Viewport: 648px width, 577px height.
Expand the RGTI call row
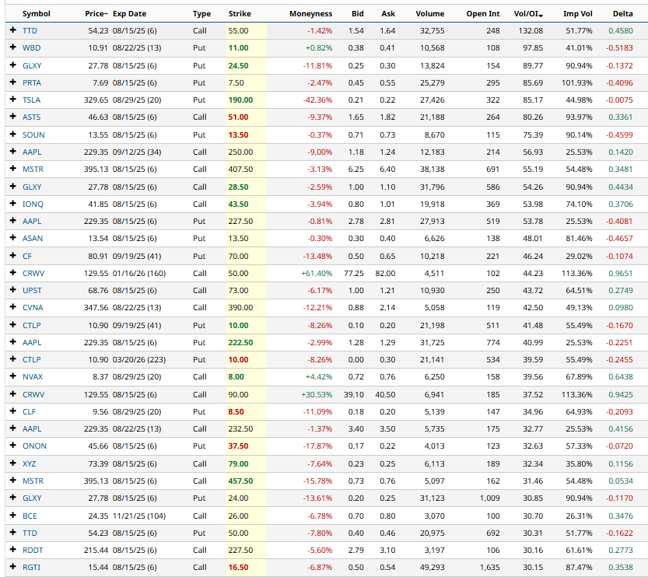(x=12, y=567)
